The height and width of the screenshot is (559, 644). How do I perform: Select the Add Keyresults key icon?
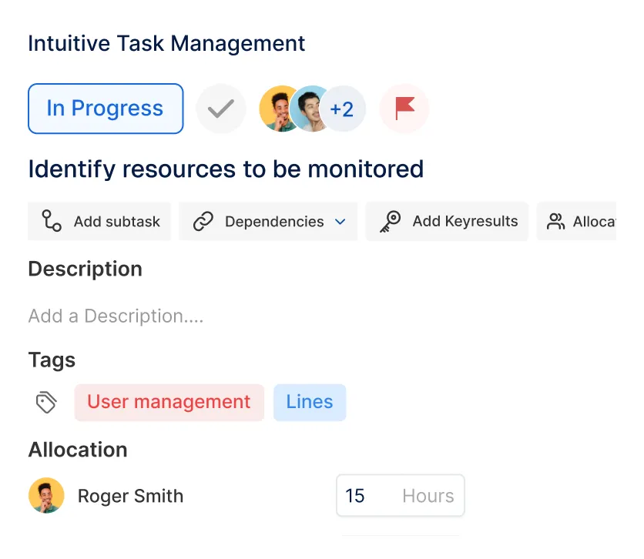tap(390, 221)
